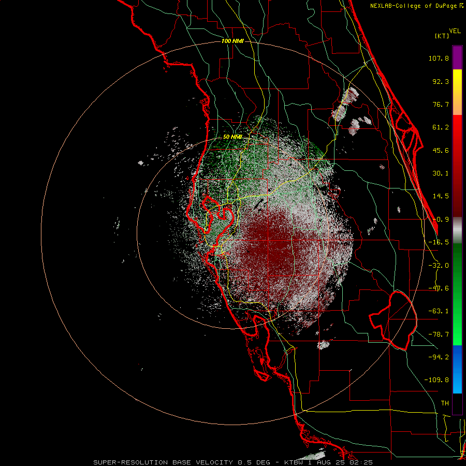466x466 pixels.
Task: Click the 30.1 value on velocity scale
Action: pos(441,173)
